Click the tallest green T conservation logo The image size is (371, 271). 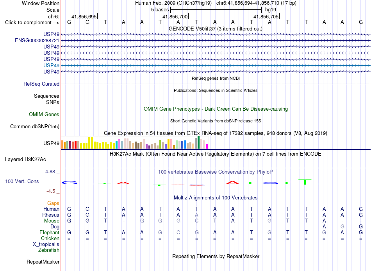point(305,182)
